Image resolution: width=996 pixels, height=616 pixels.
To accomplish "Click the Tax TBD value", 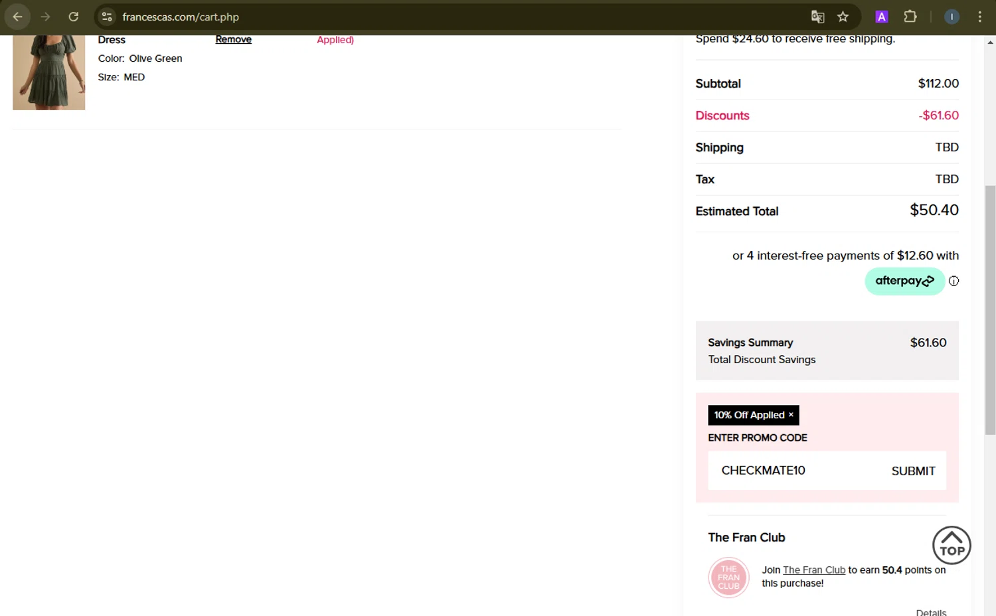I will [x=947, y=179].
